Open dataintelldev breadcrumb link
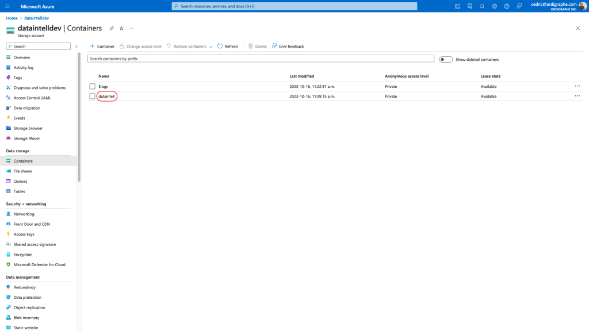589x331 pixels. click(x=36, y=18)
